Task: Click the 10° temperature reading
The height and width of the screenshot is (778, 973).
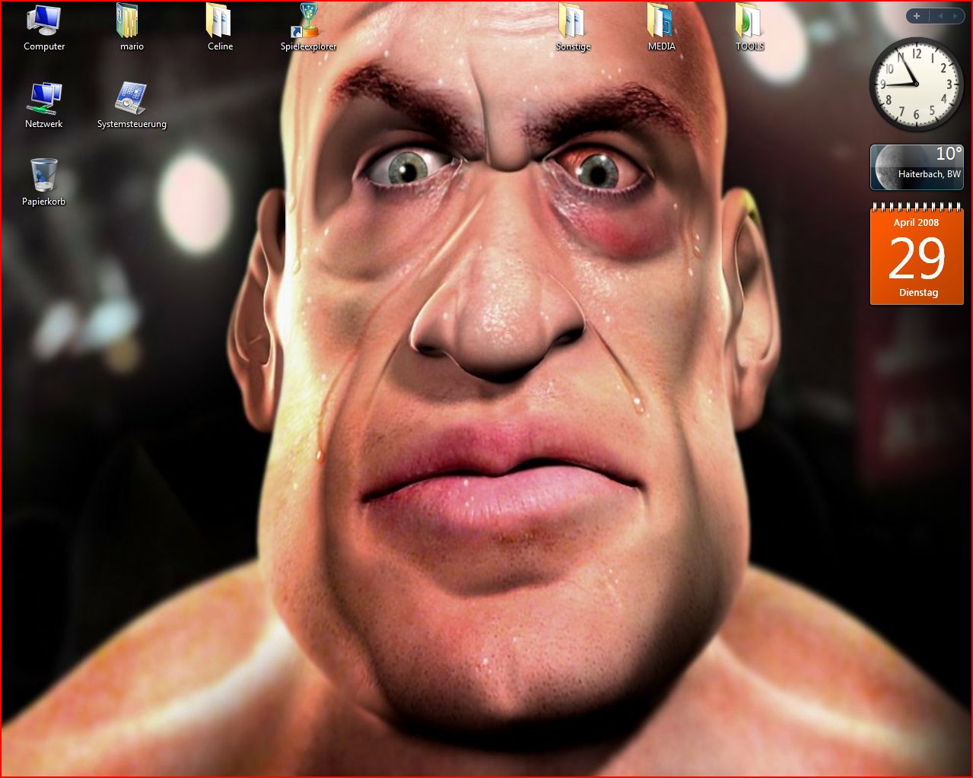Action: [x=948, y=154]
